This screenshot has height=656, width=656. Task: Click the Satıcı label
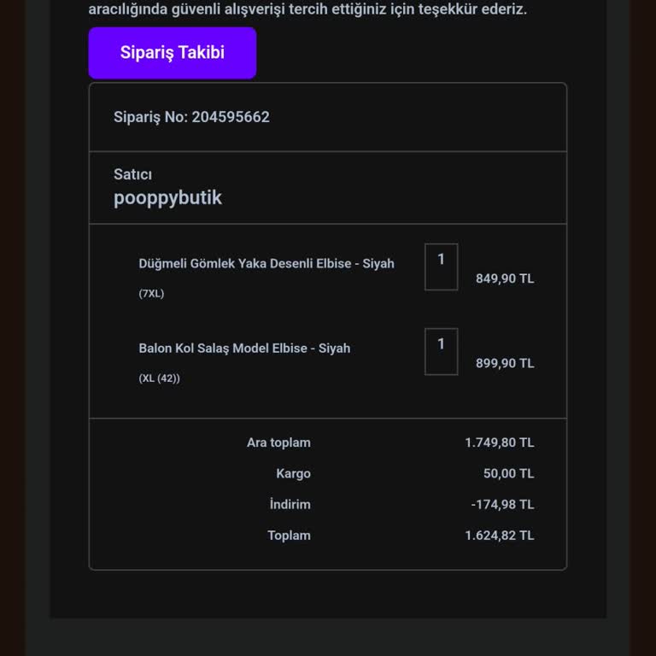point(132,174)
